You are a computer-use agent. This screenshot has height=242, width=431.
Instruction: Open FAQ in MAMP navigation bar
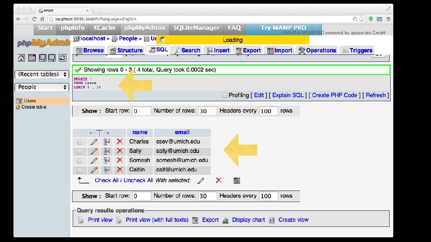[x=234, y=28]
